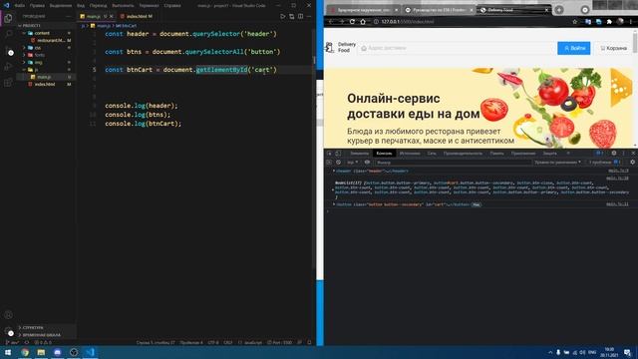638x359 pixels.
Task: Open the Explorer view in VS Code activity bar
Action: (8, 18)
